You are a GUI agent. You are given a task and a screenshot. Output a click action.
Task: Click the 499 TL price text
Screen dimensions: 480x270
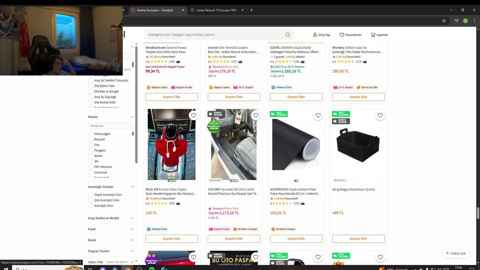pos(338,213)
